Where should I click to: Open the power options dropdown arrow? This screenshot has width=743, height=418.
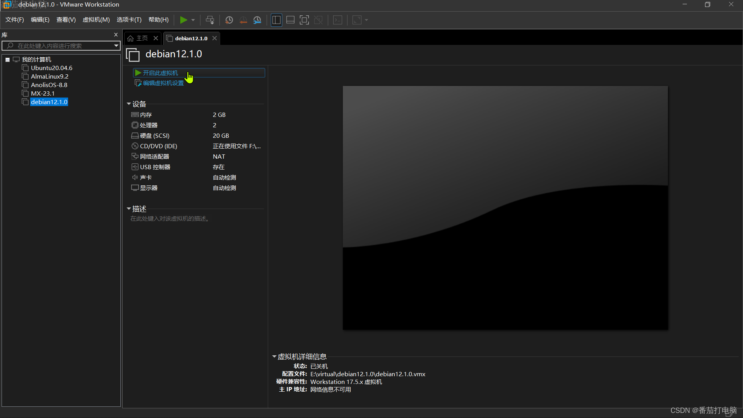193,20
